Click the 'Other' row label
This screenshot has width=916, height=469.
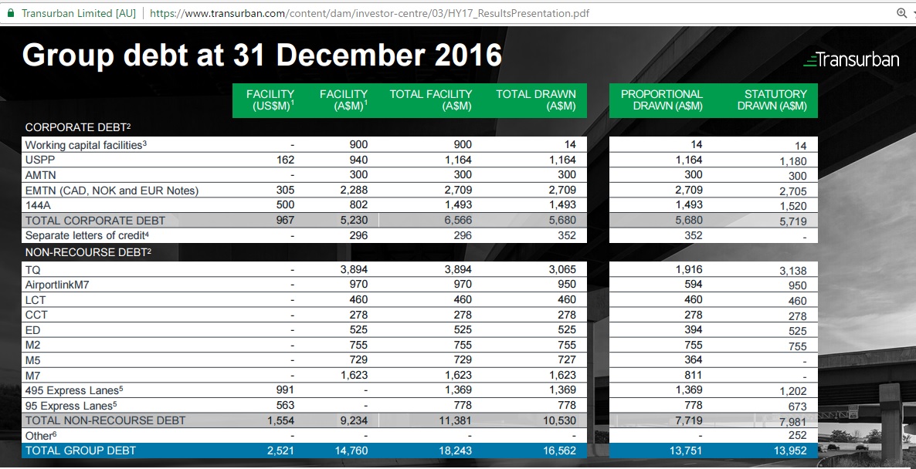pos(41,435)
